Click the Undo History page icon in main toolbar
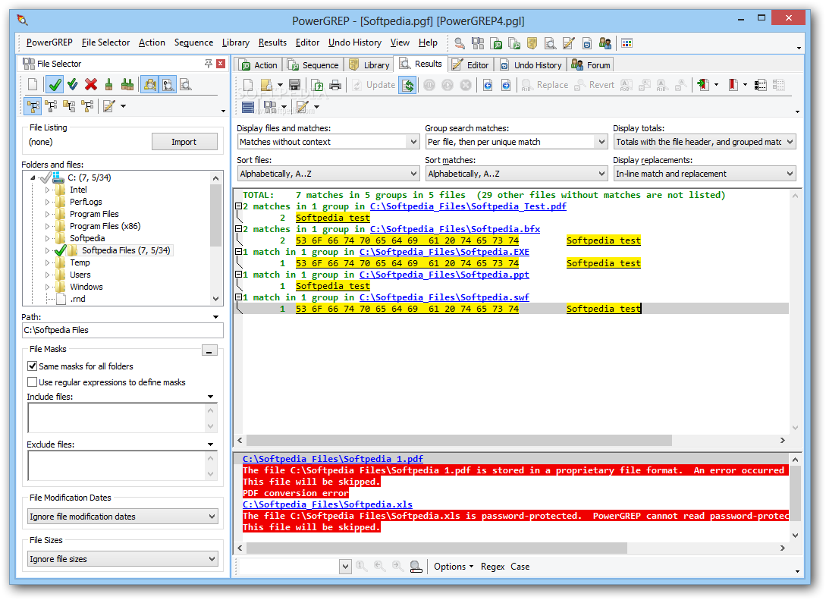Screen dimensions: 826x600 click(587, 43)
